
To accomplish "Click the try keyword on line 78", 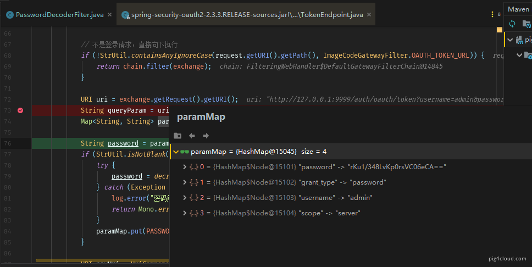I will [102, 165].
